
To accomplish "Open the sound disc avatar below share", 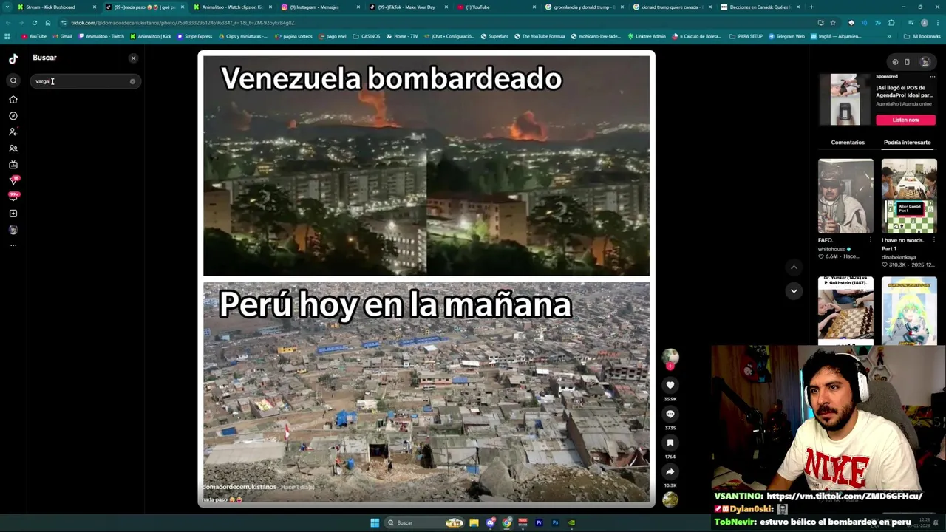I will coord(670,499).
